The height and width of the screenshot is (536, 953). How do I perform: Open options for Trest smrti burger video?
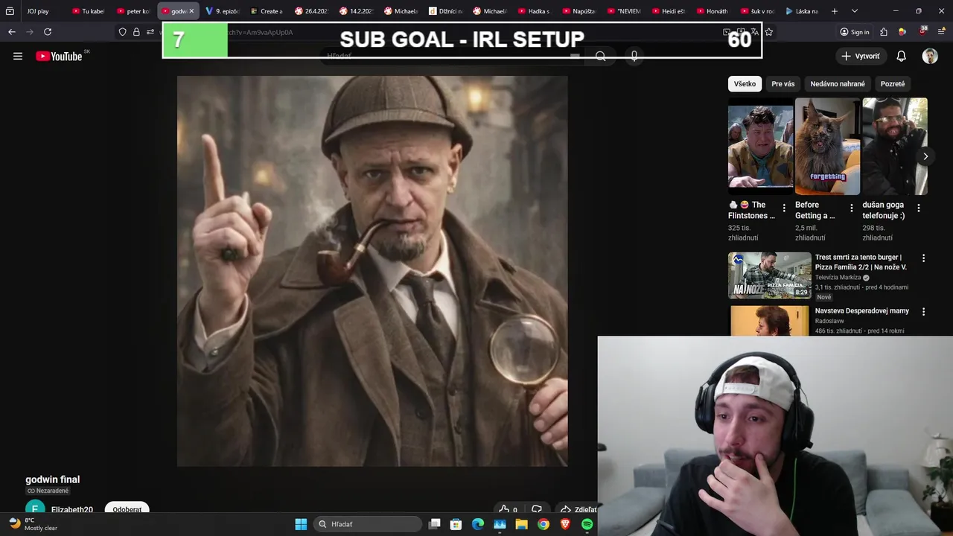924,258
